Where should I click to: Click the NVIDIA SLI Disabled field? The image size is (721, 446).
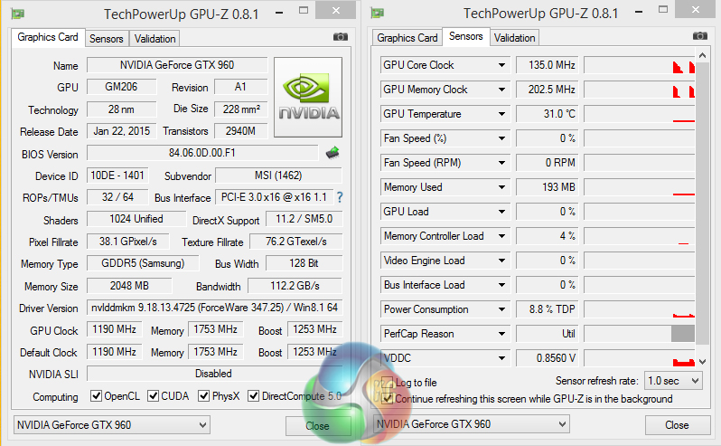click(214, 374)
